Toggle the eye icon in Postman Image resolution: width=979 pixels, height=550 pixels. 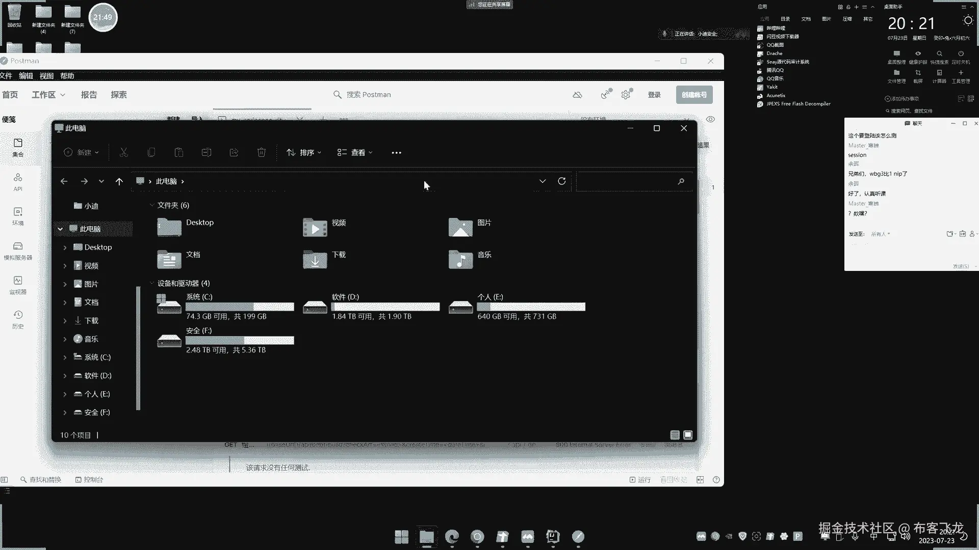point(710,119)
